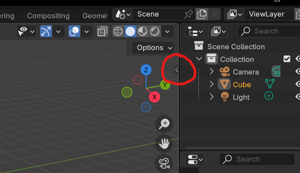Image resolution: width=300 pixels, height=173 pixels.
Task: Click the X axis gizmo handle
Action: coord(154,97)
